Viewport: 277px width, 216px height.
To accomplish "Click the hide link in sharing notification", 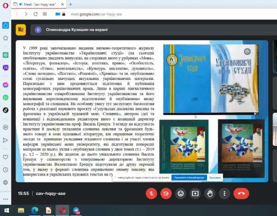I will [215, 178].
